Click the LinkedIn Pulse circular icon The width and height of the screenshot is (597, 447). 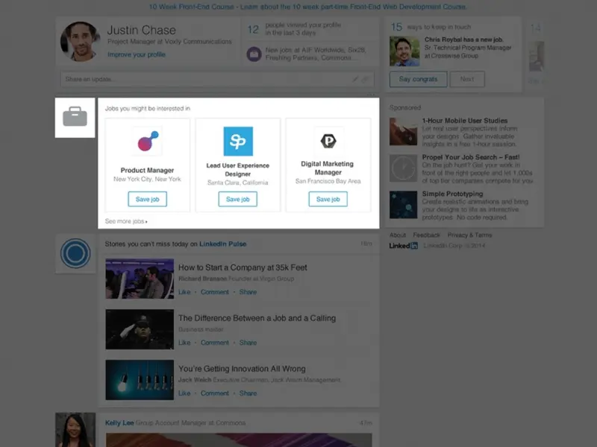(x=75, y=254)
